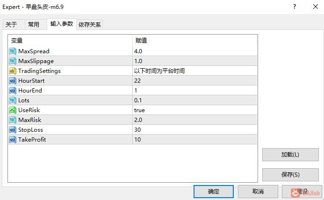Select the MaxRisk value 2.0 field
This screenshot has width=324, height=200.
pyautogui.click(x=195, y=120)
